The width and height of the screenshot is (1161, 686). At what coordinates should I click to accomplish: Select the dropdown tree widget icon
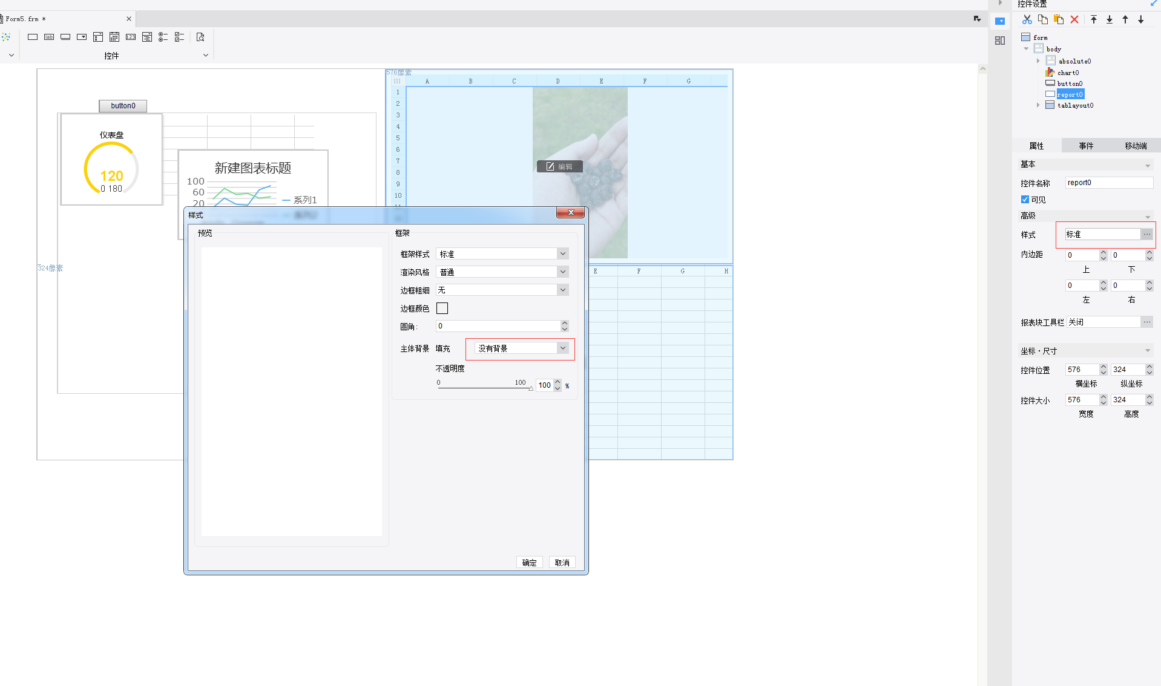point(147,37)
